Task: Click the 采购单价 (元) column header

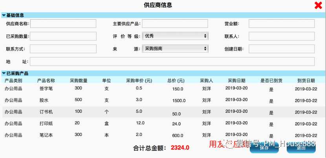Action: click(139, 81)
